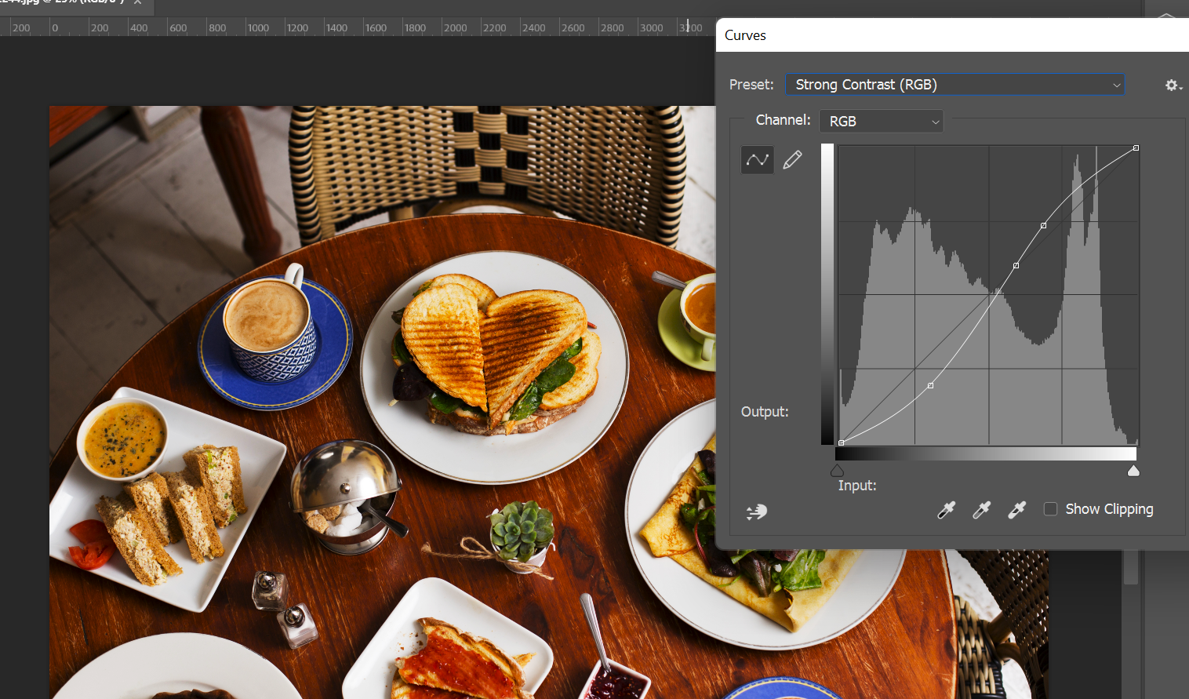Image resolution: width=1189 pixels, height=699 pixels.
Task: Pick the black point eyedropper
Action: point(946,510)
